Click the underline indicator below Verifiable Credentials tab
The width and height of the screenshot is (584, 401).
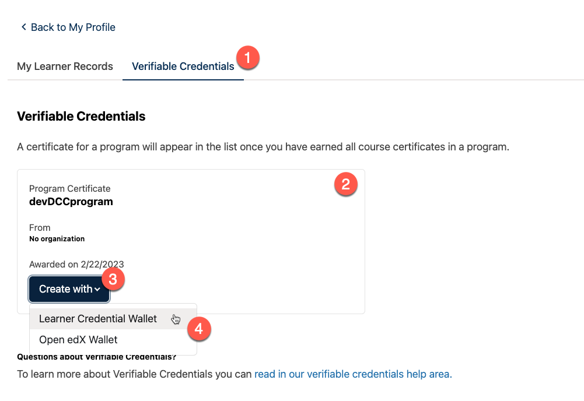click(183, 79)
